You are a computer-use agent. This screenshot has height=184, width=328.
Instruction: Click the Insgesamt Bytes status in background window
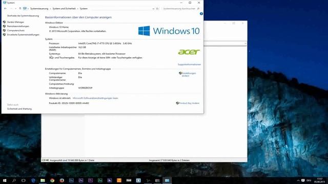pos(169,160)
